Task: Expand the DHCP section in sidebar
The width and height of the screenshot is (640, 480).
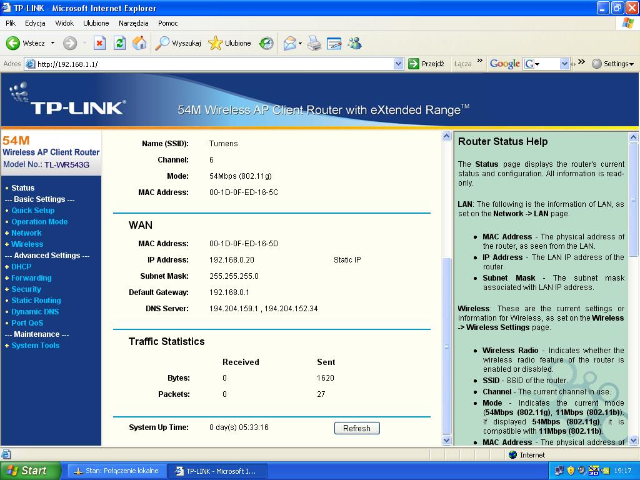Action: coord(21,266)
